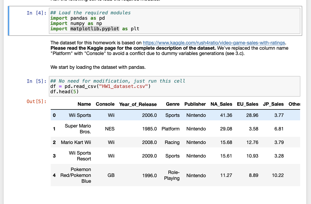Open the Kaggle video-game-sales dataset hyperlink
Viewport: 311px width, 204px height.
tap(213, 42)
